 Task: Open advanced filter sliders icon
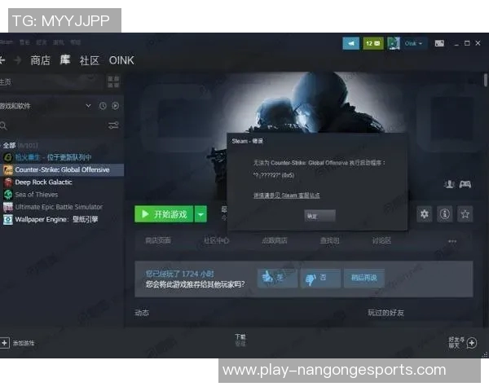(113, 125)
